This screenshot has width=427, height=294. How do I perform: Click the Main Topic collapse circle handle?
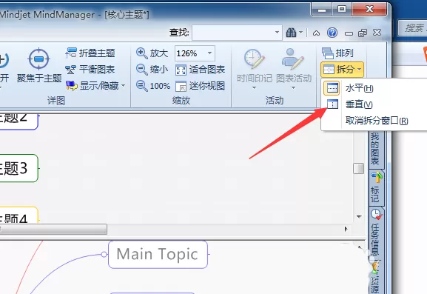point(104,255)
